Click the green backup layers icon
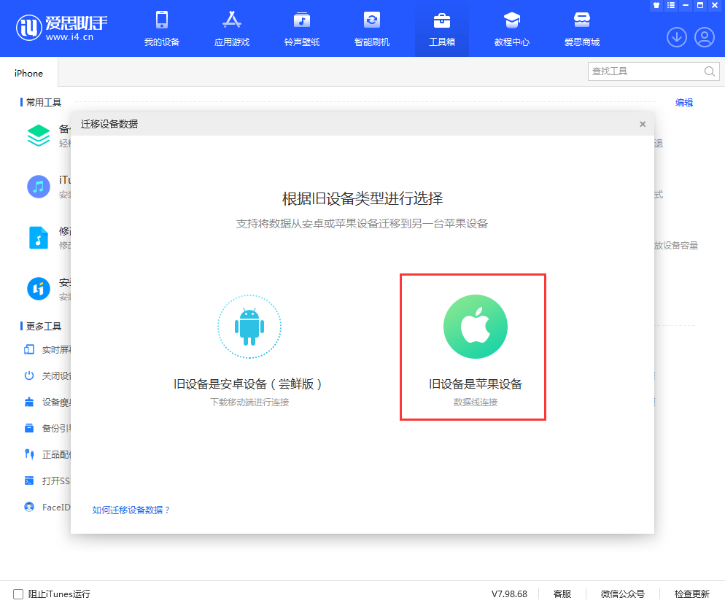The width and height of the screenshot is (725, 603). click(39, 136)
